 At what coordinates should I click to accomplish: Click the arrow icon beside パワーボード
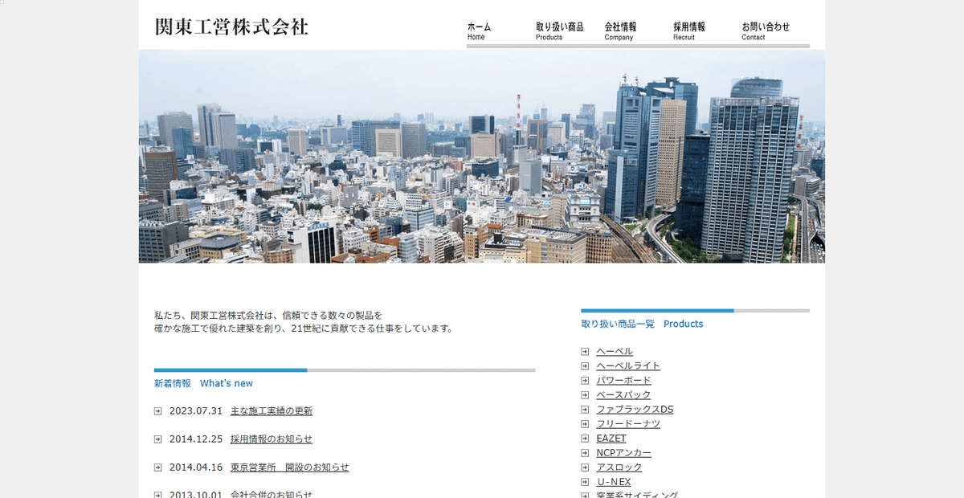585,380
